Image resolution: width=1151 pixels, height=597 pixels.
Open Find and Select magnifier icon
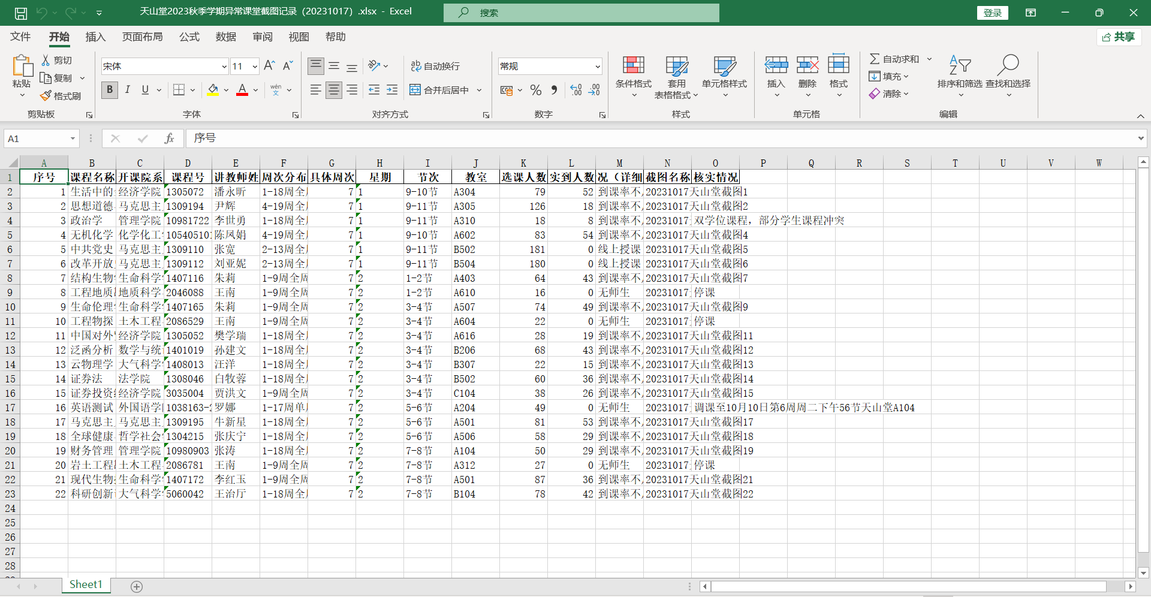pyautogui.click(x=1008, y=65)
